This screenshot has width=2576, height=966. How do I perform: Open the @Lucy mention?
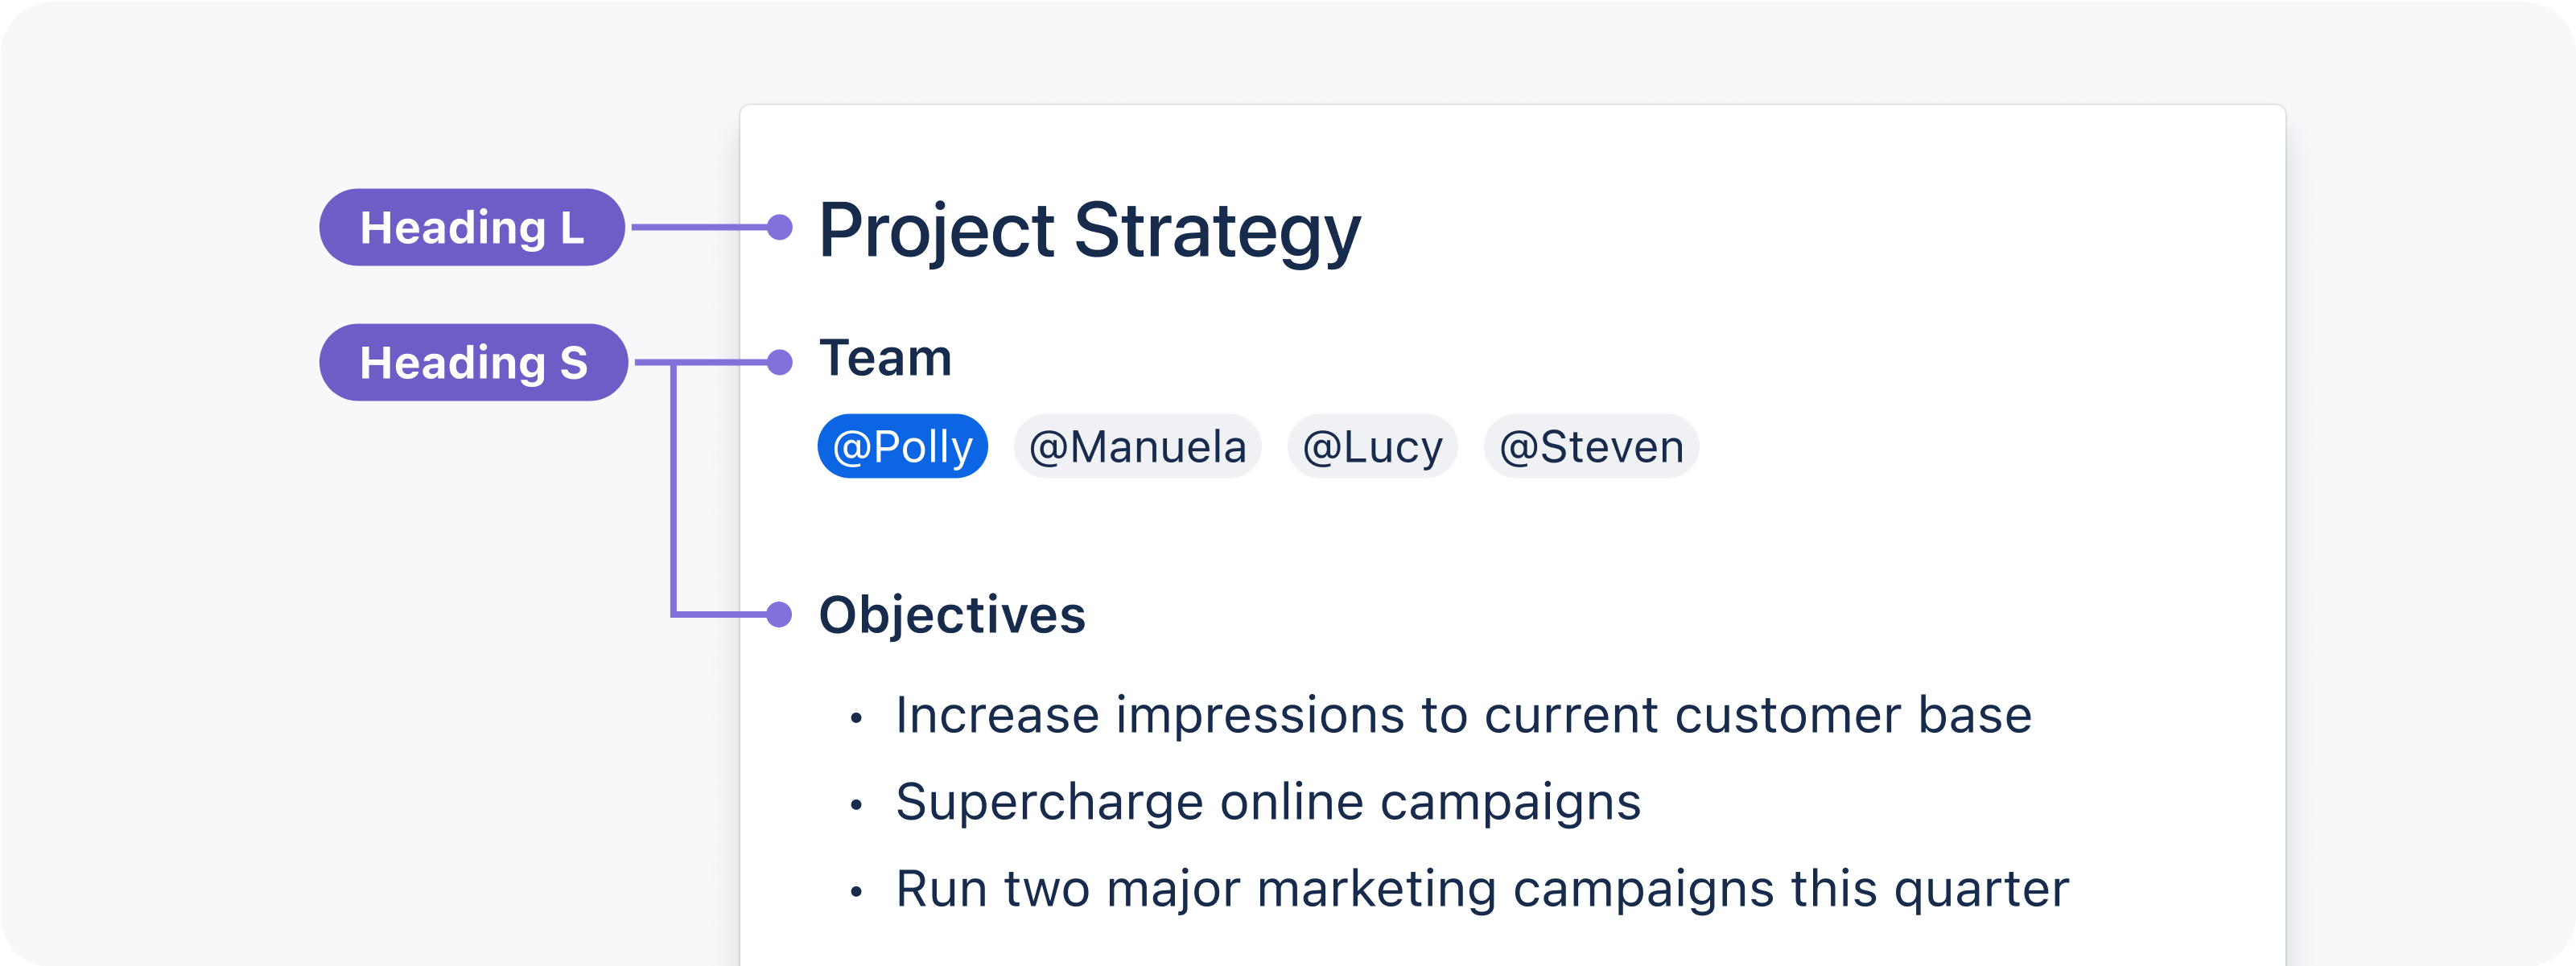click(1372, 446)
